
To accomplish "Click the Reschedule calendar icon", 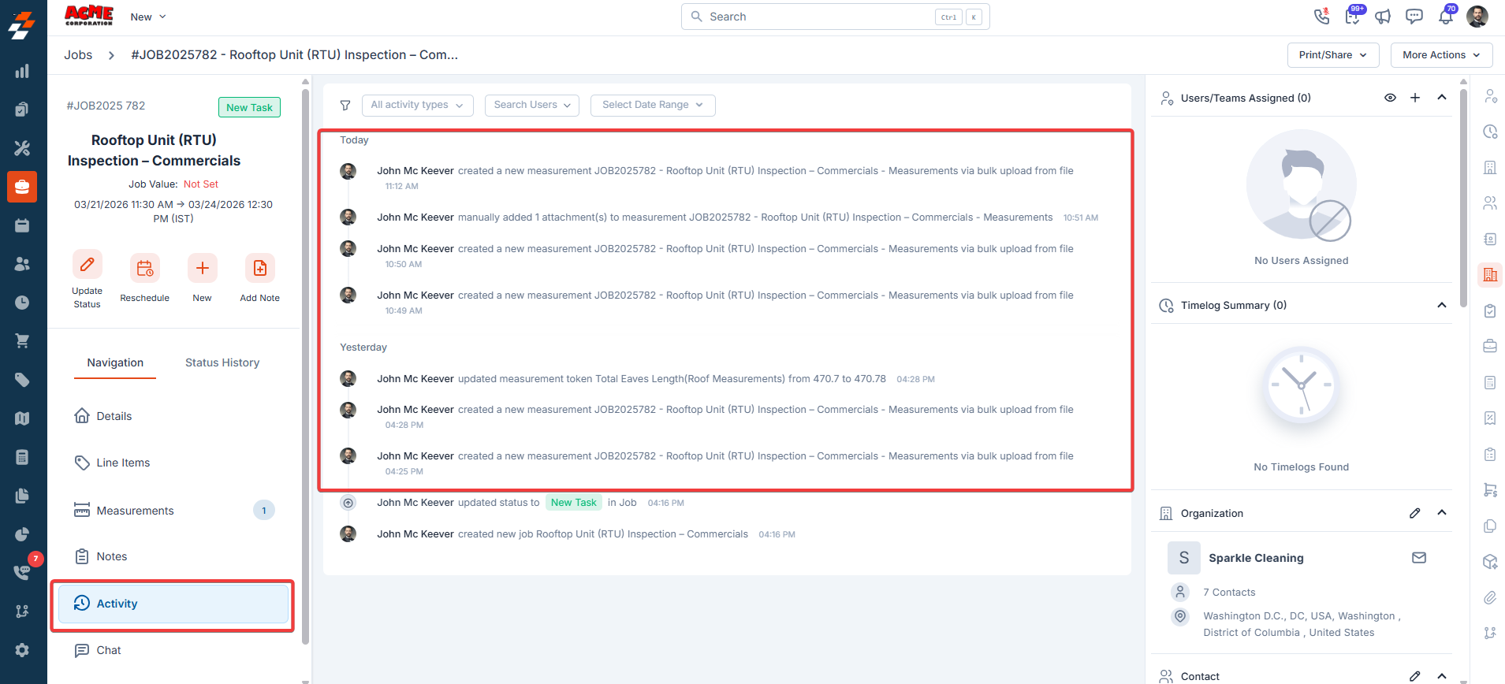I will click(144, 269).
